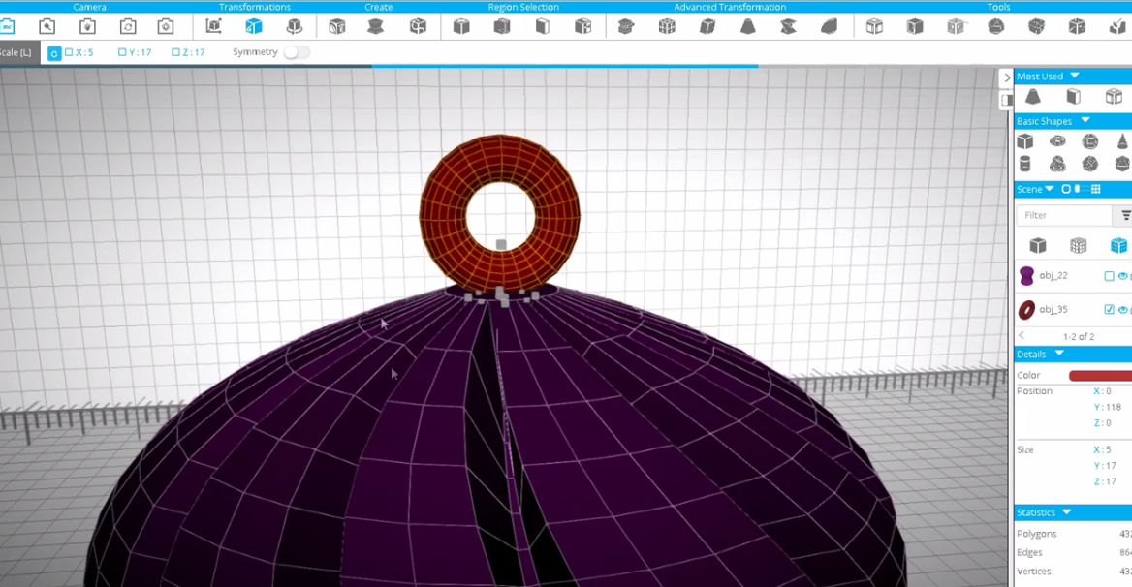This screenshot has width=1132, height=587.
Task: Enable the Symmetry switch
Action: [x=297, y=52]
